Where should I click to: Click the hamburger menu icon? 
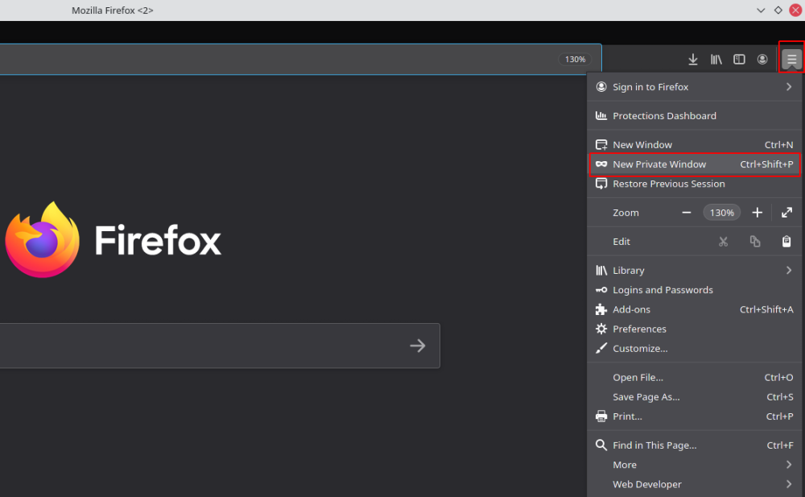coord(791,59)
